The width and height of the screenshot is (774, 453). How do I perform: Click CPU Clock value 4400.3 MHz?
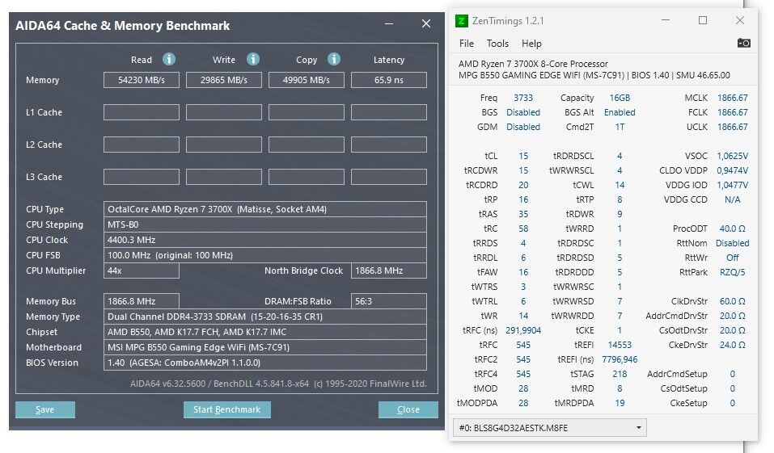click(265, 240)
